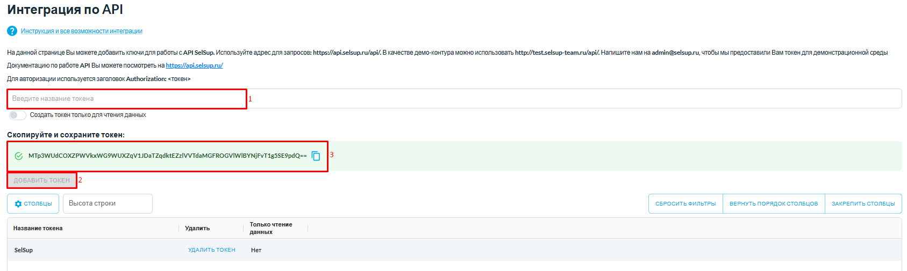Click the Только чтение данных column header

point(271,228)
